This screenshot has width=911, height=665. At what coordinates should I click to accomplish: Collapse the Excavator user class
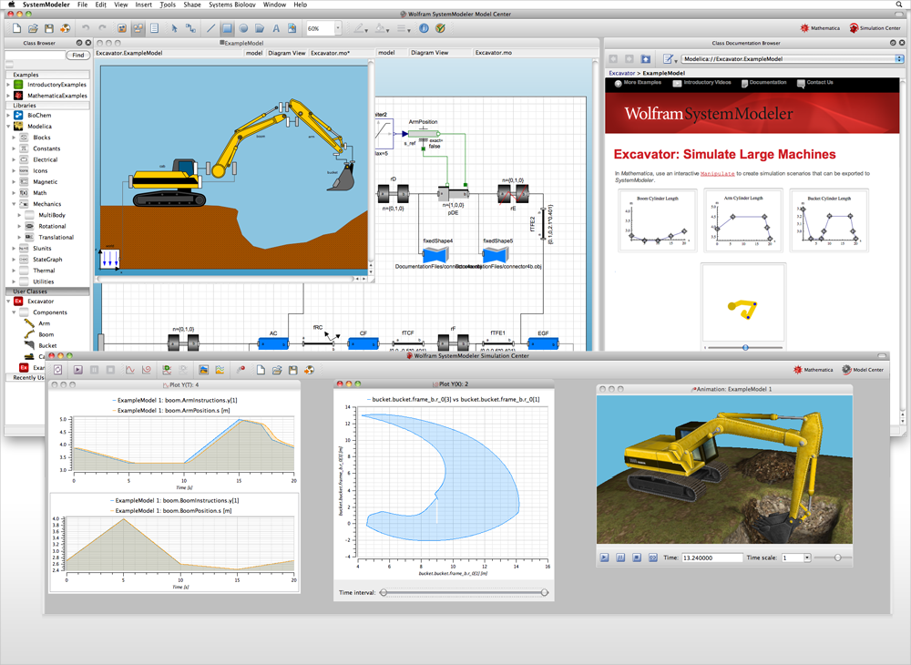(9, 301)
